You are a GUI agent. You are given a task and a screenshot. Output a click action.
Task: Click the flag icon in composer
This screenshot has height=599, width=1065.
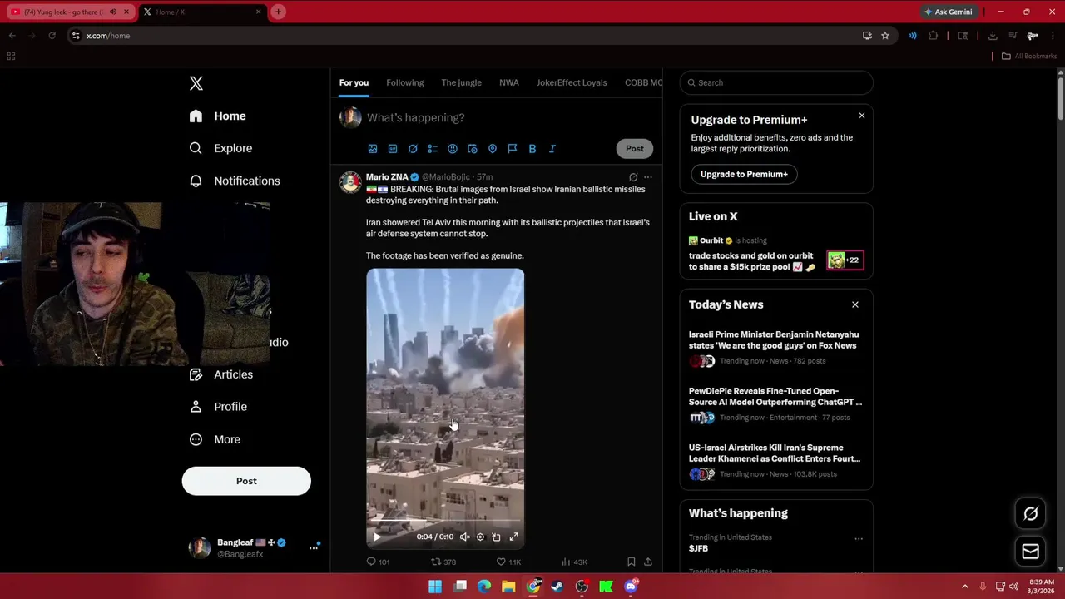[513, 149]
